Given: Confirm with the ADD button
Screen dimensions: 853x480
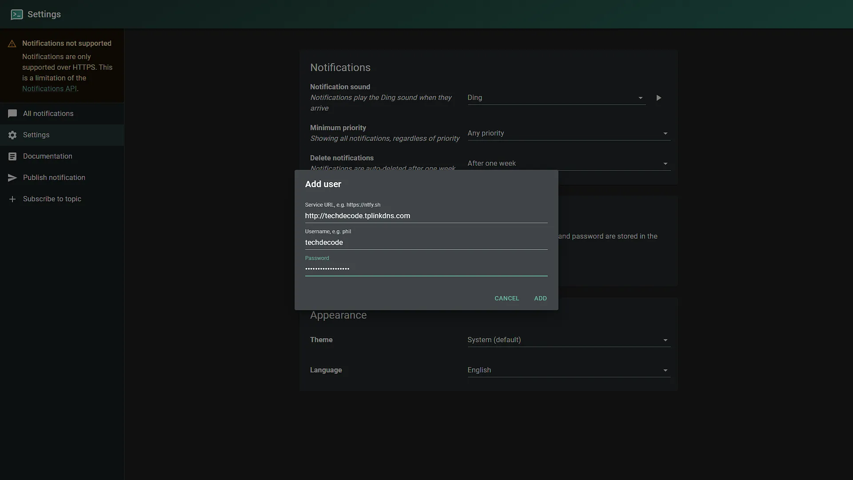Looking at the screenshot, I should point(540,298).
